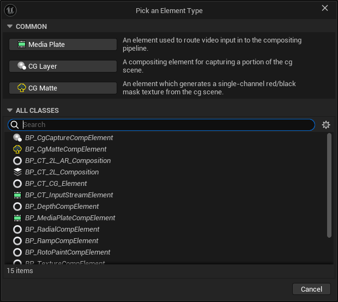Select BP_CT_CG_Element from the list
Image resolution: width=338 pixels, height=302 pixels.
56,184
